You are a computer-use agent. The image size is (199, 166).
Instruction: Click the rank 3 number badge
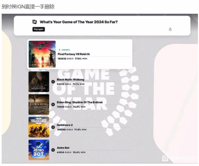tap(53, 105)
